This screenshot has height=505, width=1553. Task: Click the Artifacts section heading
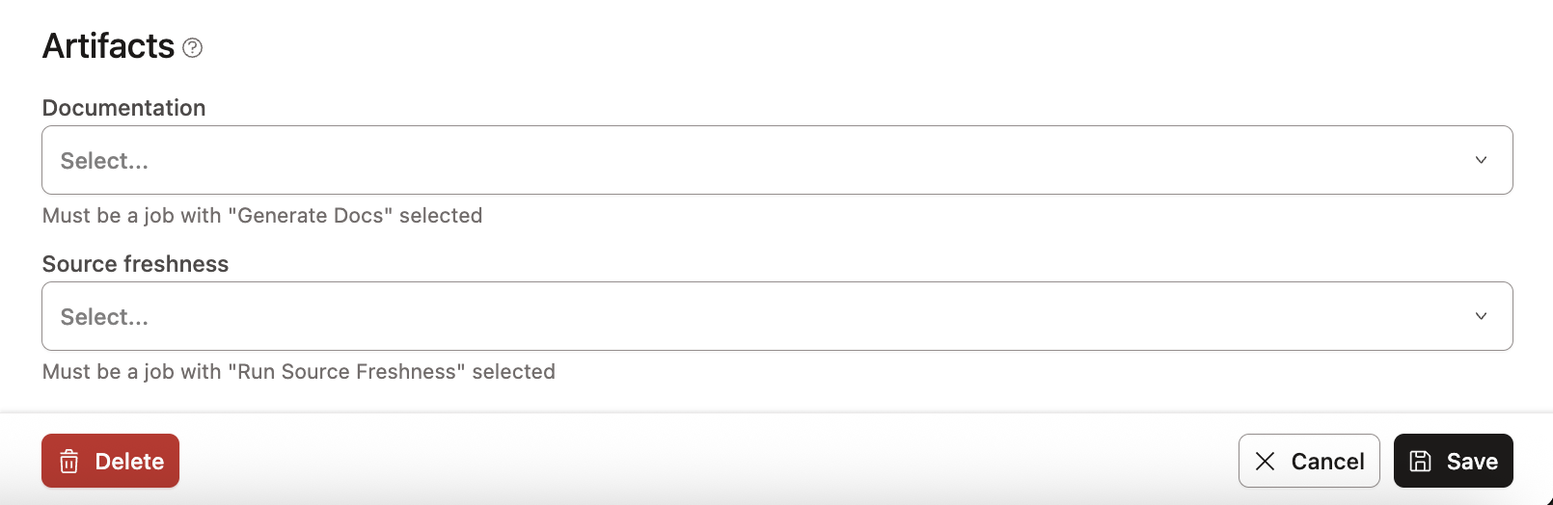[108, 46]
